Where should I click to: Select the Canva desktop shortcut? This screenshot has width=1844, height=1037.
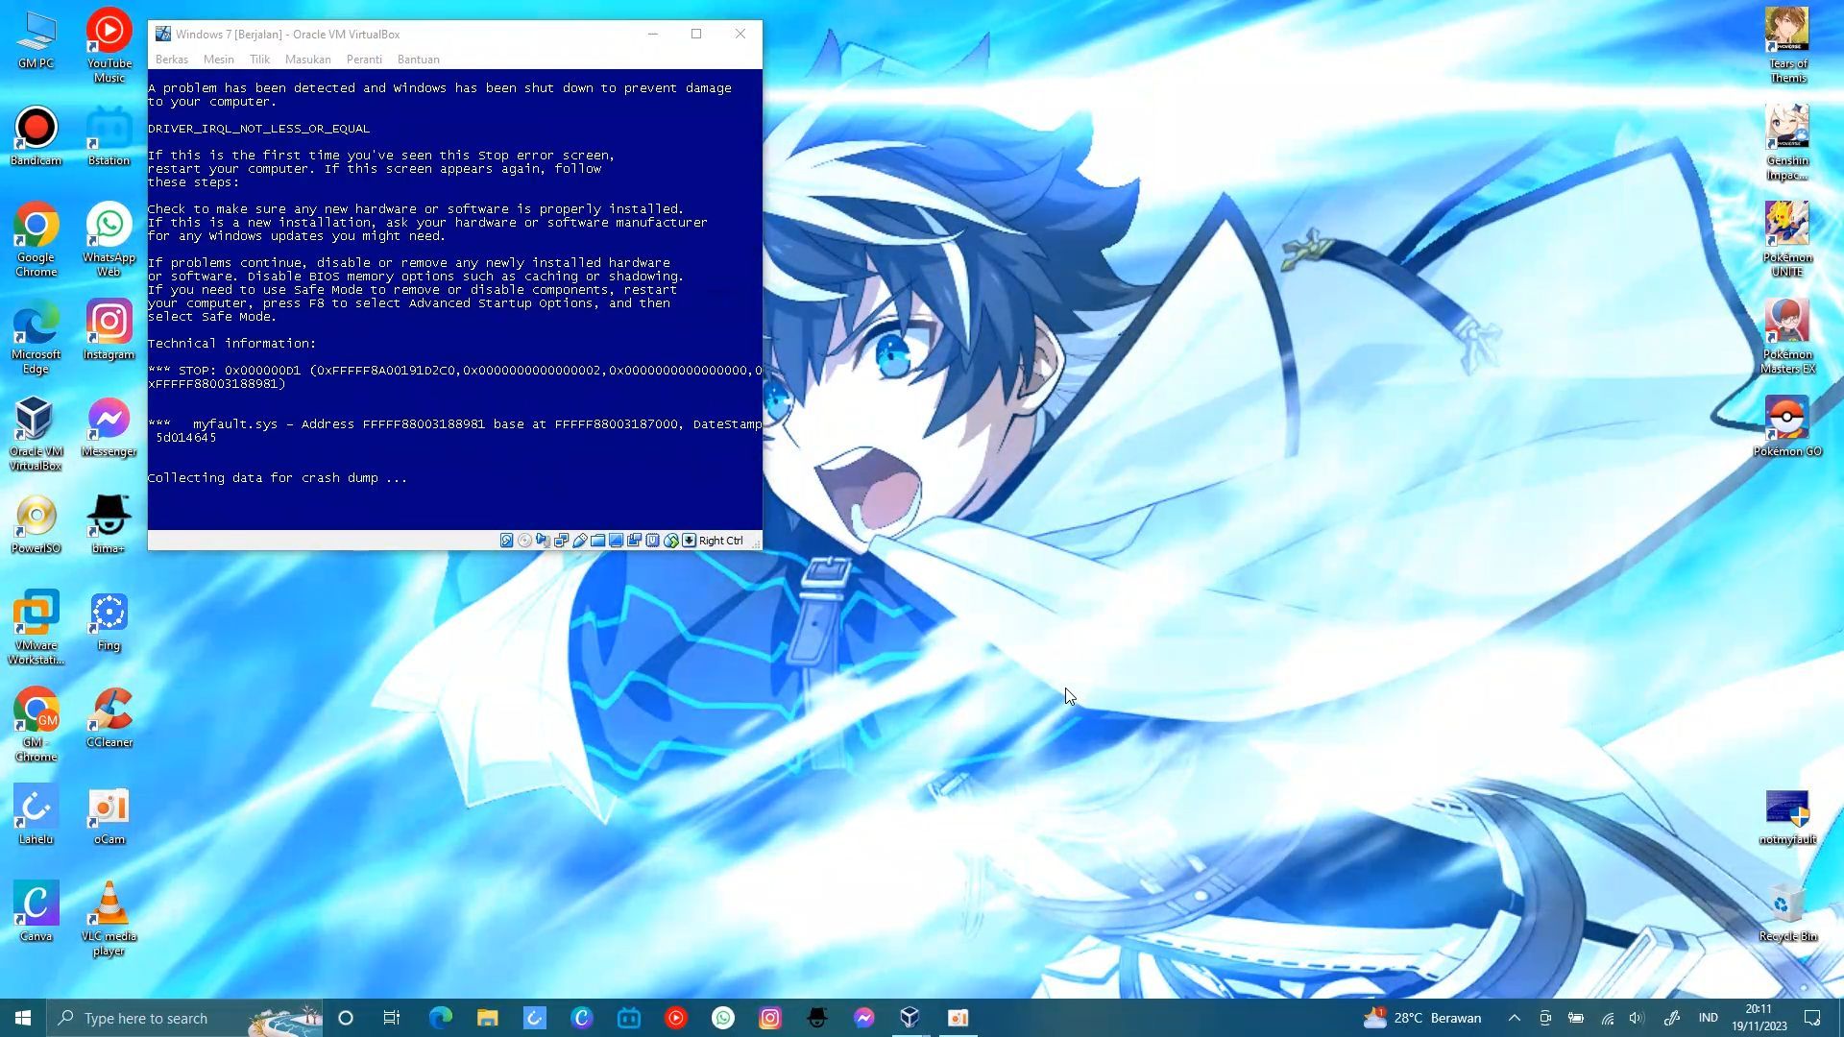coord(36,912)
